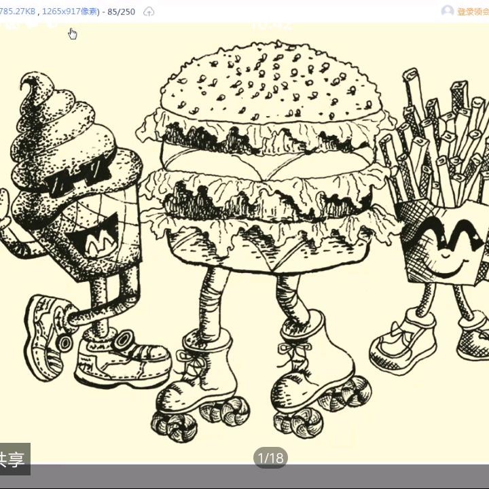Image resolution: width=489 pixels, height=489 pixels.
Task: Click the cloud upload icon
Action: (x=148, y=12)
